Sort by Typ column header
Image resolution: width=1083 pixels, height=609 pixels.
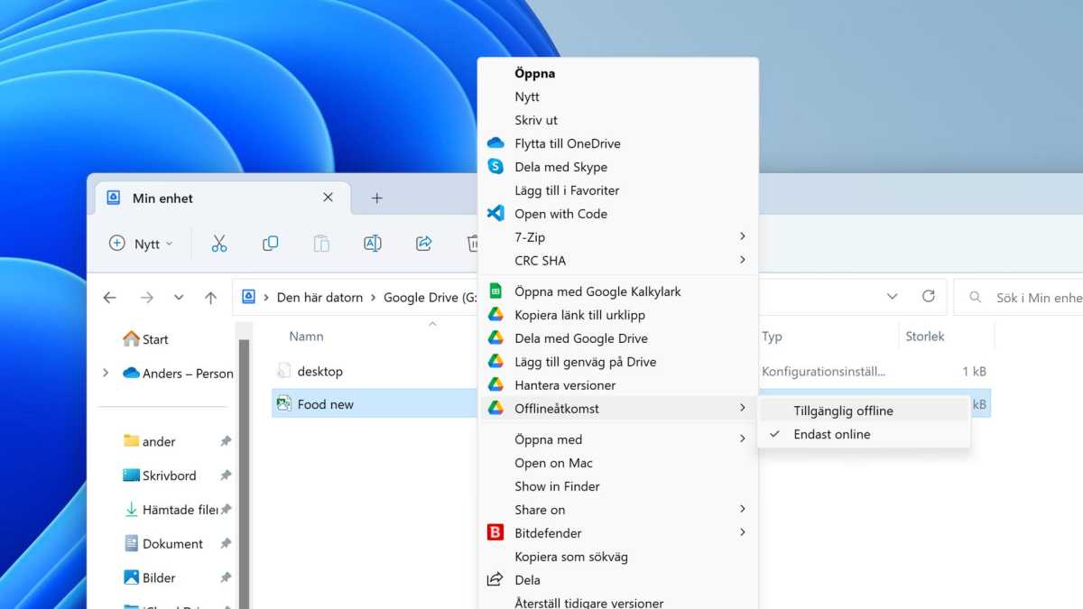(772, 337)
